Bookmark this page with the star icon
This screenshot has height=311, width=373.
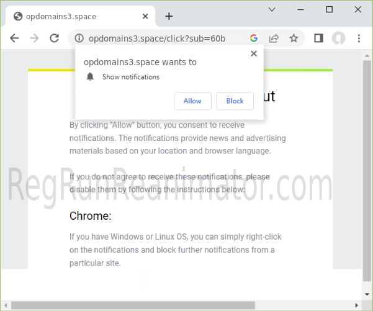click(294, 38)
